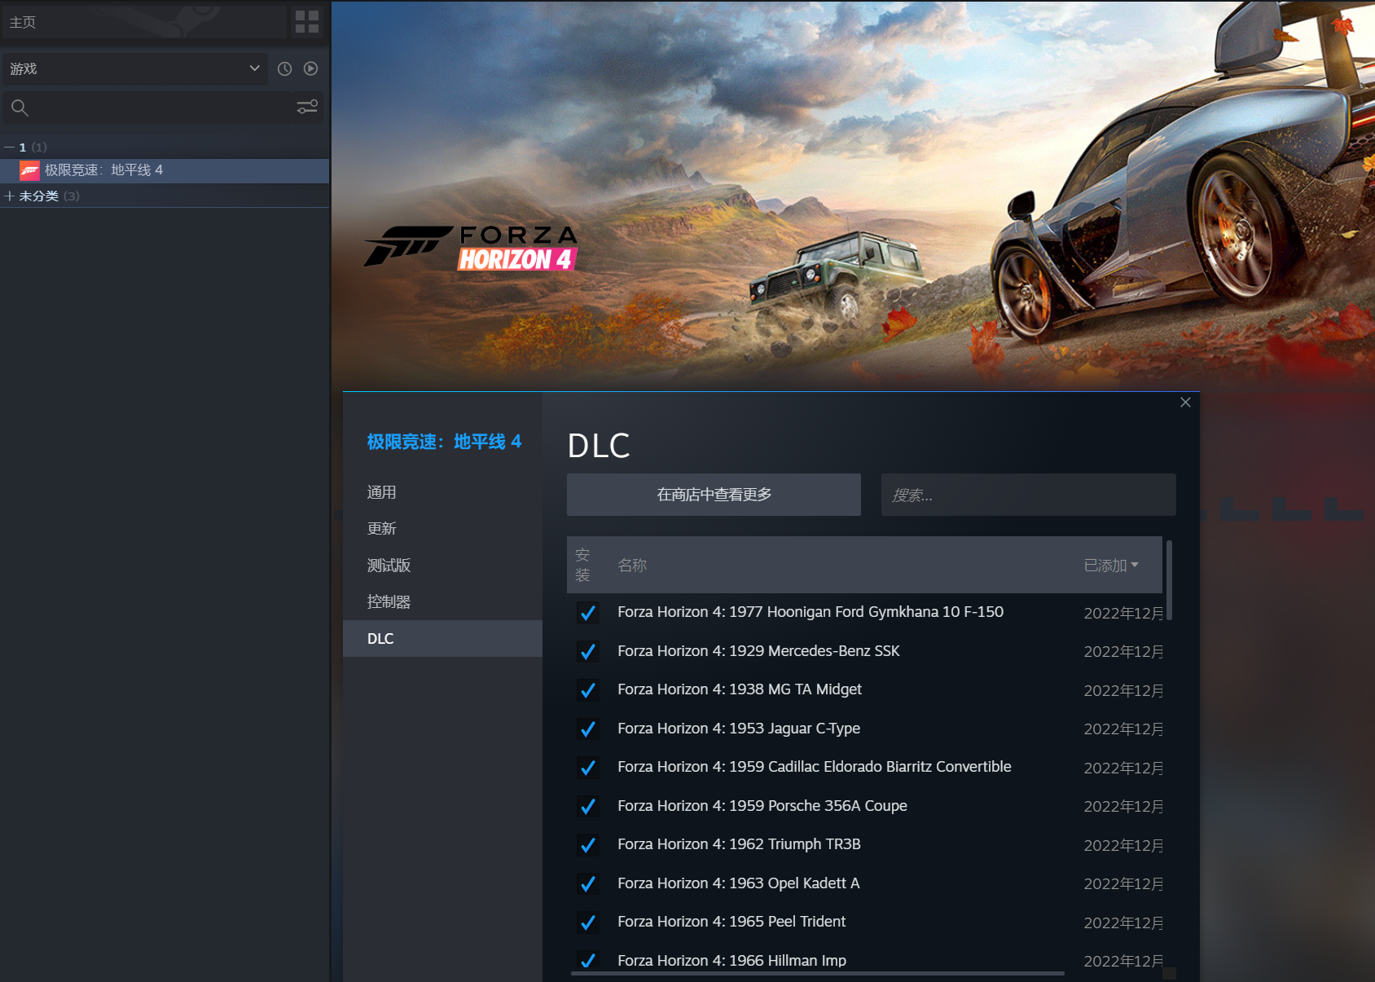Click the 名称 column header
The width and height of the screenshot is (1375, 982).
point(632,566)
